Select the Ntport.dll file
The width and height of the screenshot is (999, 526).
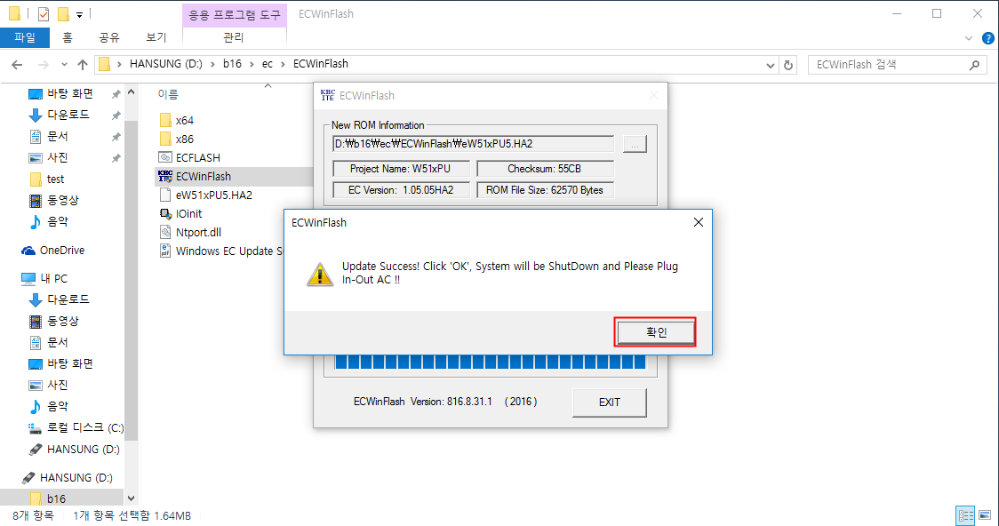[190, 233]
